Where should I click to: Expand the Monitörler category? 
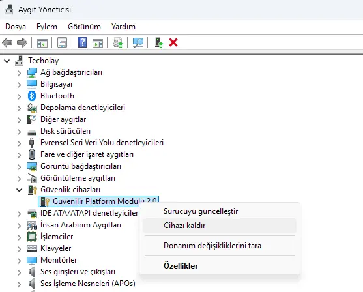[x=19, y=261]
